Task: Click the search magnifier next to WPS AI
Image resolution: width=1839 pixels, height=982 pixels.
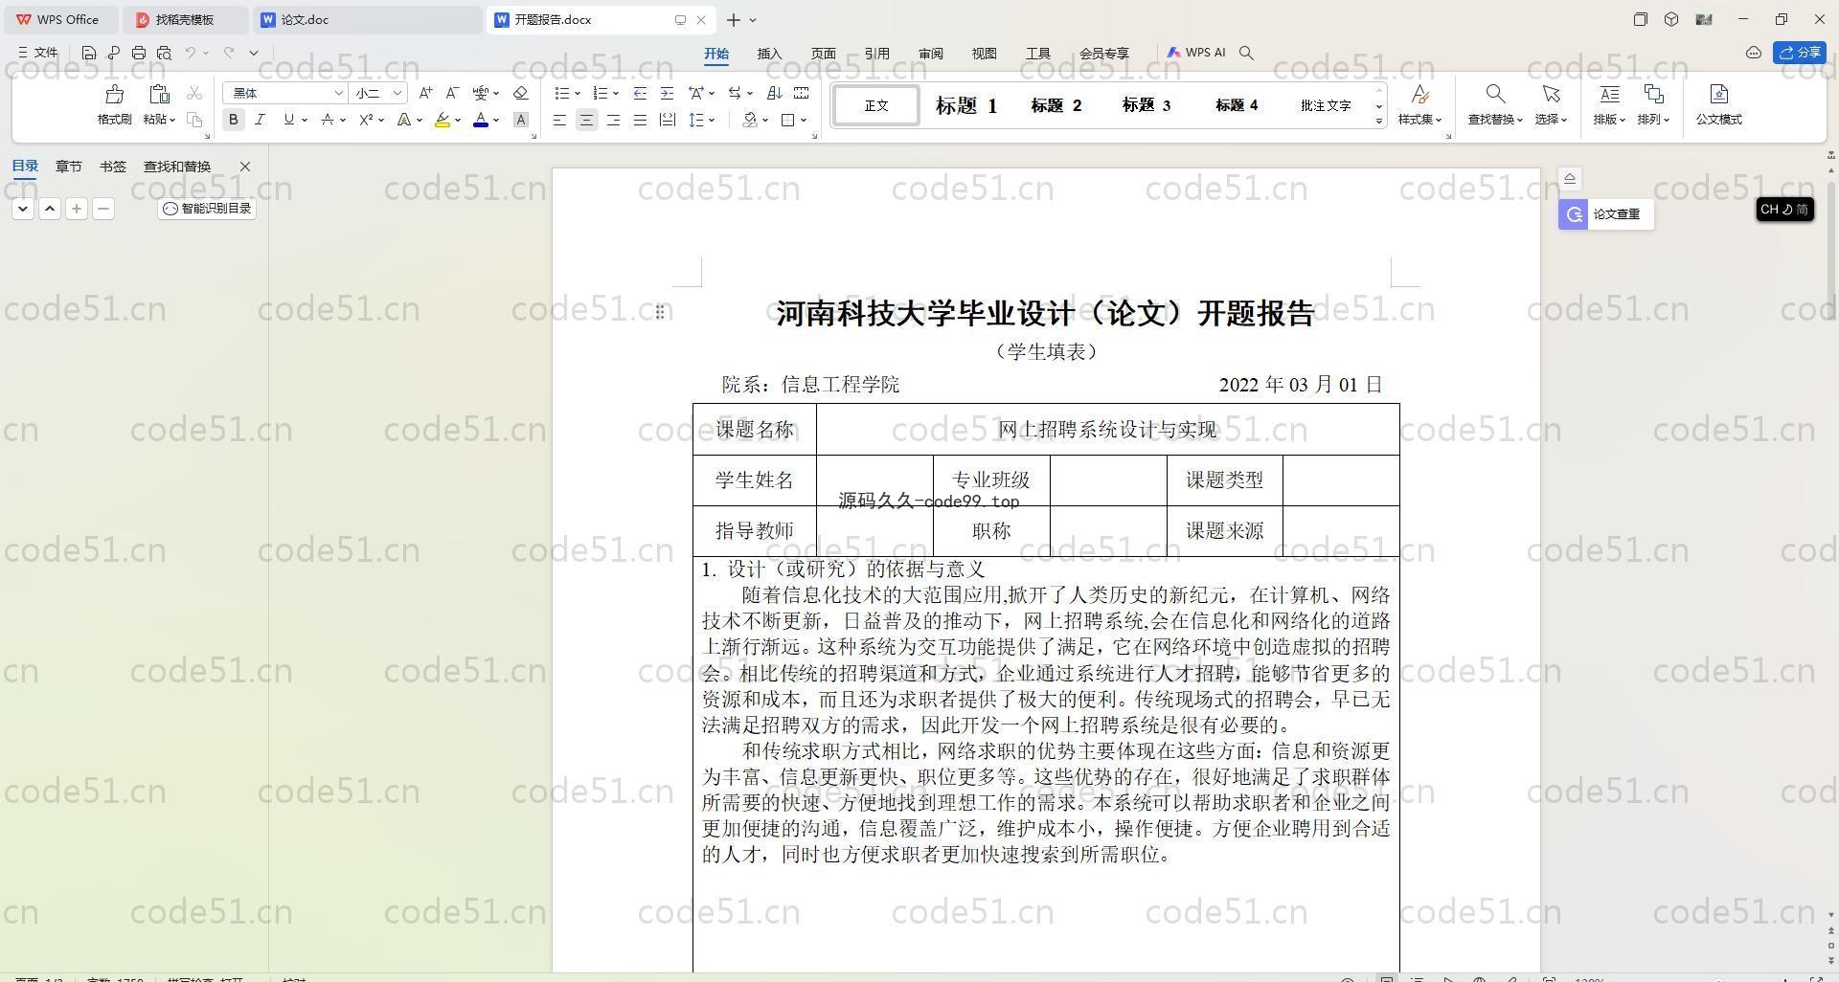Action: 1246,53
